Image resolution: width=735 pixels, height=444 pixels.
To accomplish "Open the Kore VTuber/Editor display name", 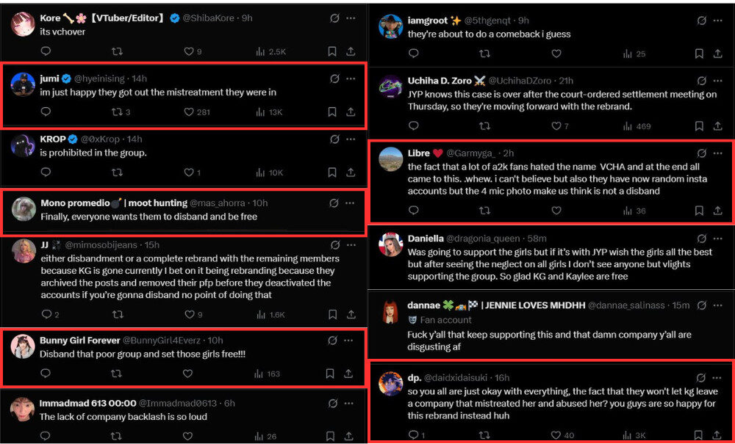I will [x=102, y=18].
